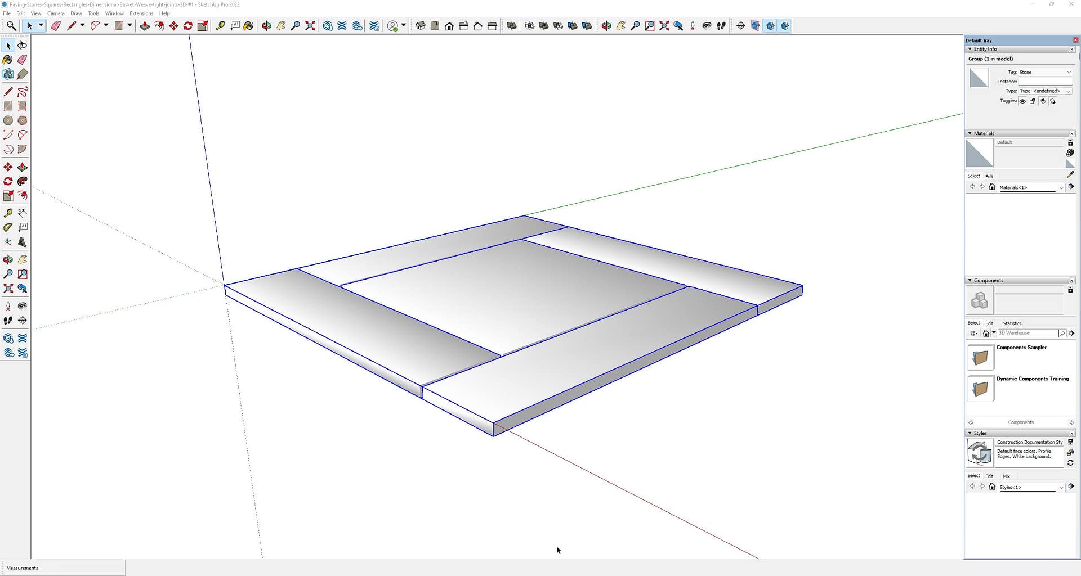This screenshot has height=576, width=1081.
Task: Switch to the Statistics tab in Components
Action: (x=1012, y=323)
